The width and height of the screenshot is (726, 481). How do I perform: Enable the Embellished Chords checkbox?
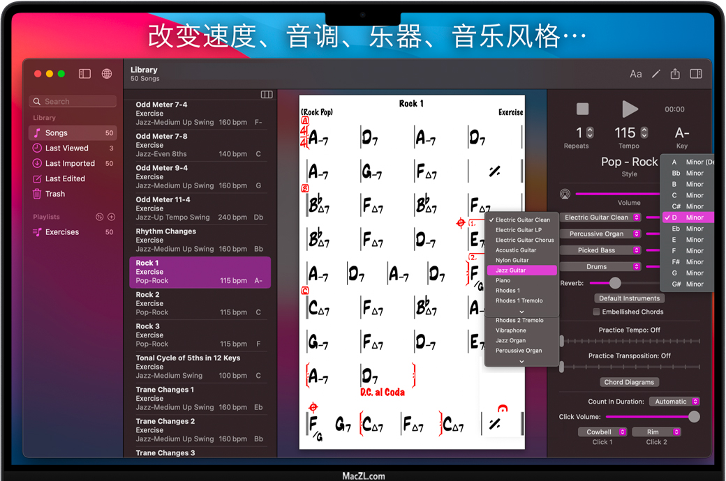tap(596, 312)
